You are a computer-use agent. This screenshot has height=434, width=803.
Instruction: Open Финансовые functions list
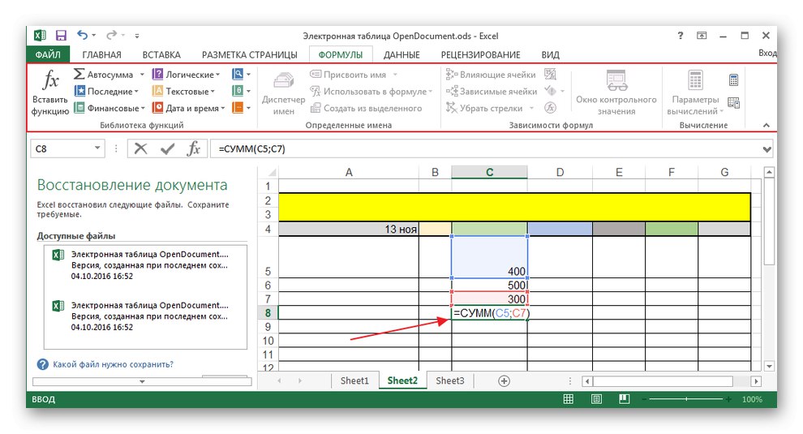[109, 108]
